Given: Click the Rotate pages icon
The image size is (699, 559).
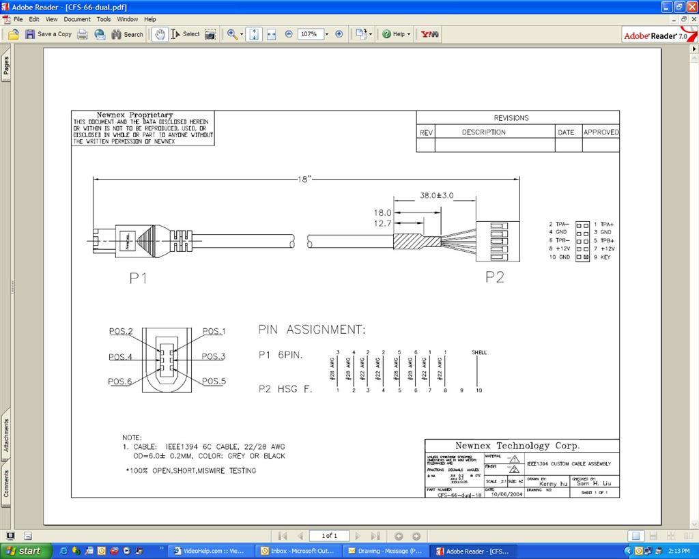Looking at the screenshot, I should click(x=361, y=34).
